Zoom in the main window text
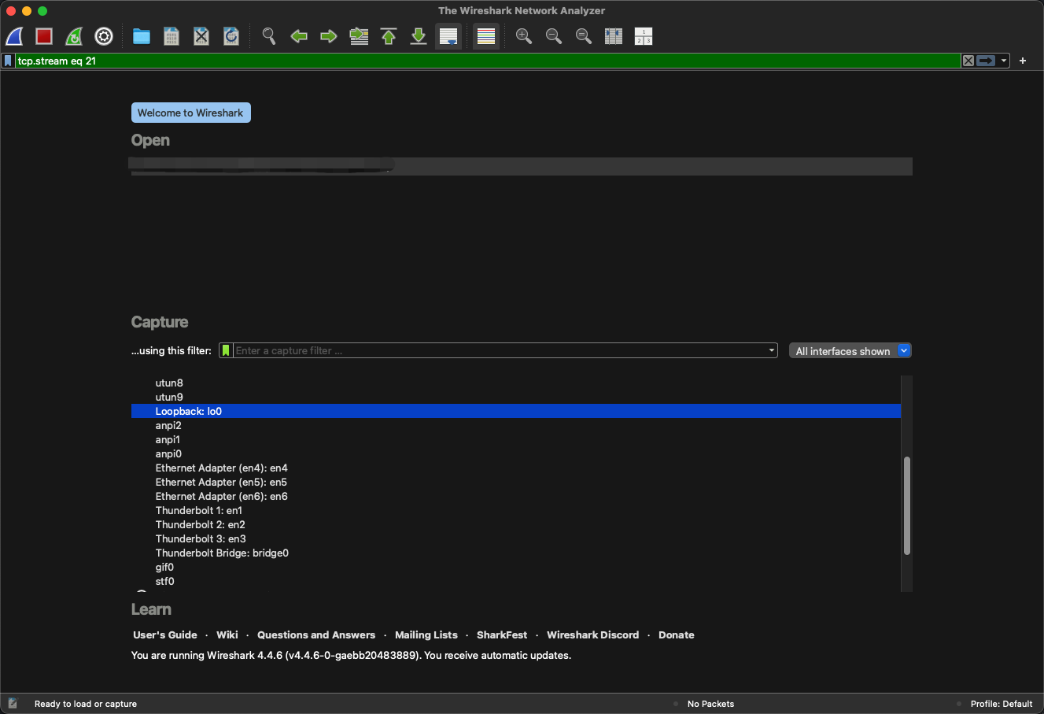The width and height of the screenshot is (1044, 714). (x=524, y=36)
